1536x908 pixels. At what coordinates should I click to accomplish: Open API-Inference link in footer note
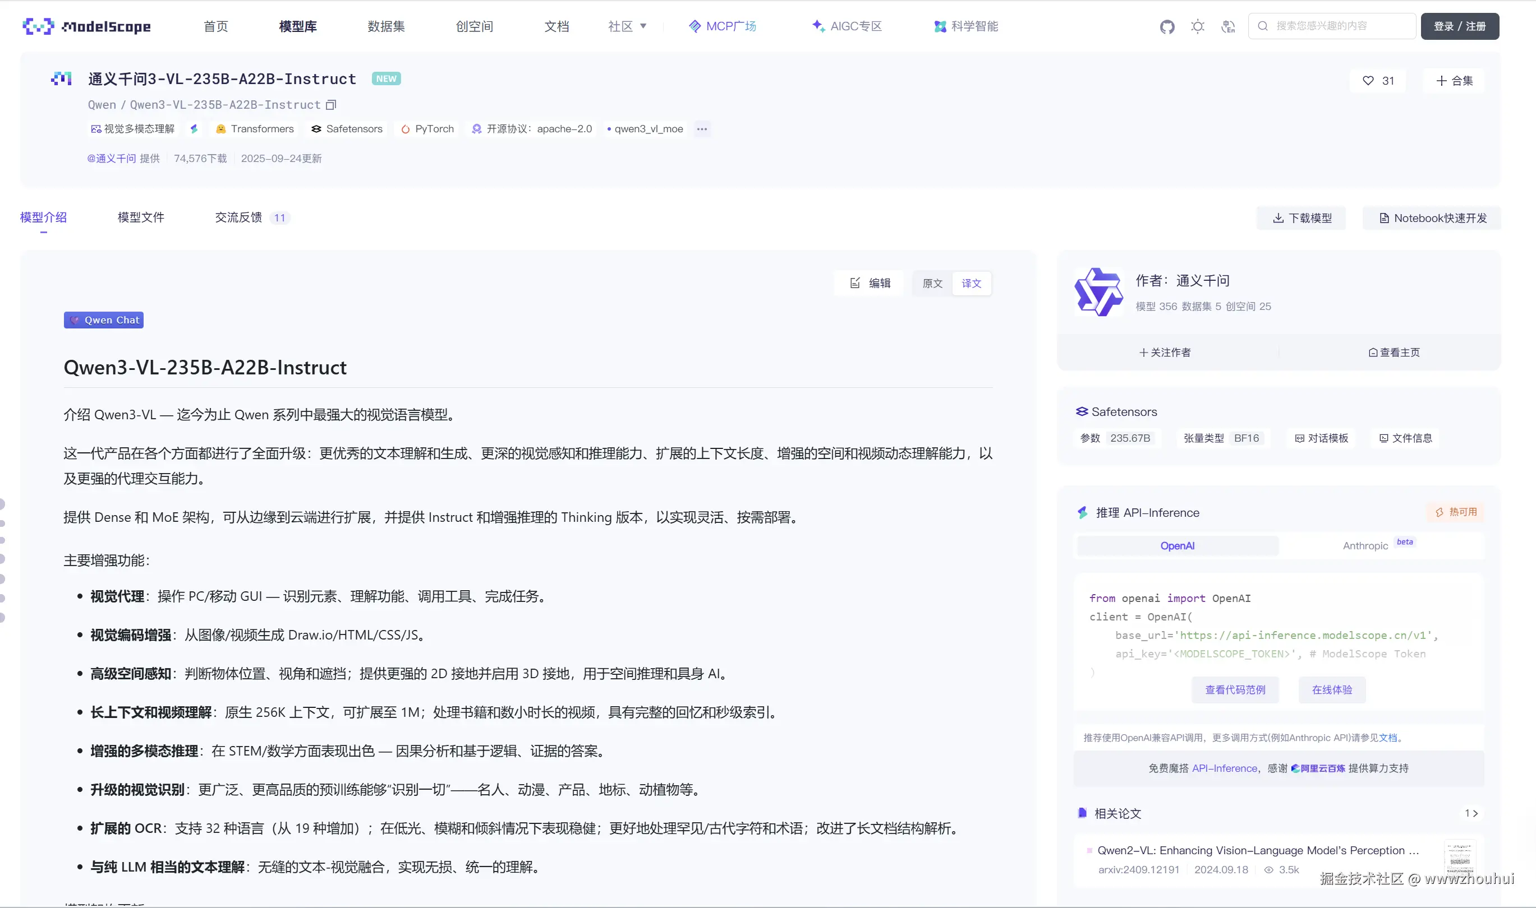coord(1224,768)
